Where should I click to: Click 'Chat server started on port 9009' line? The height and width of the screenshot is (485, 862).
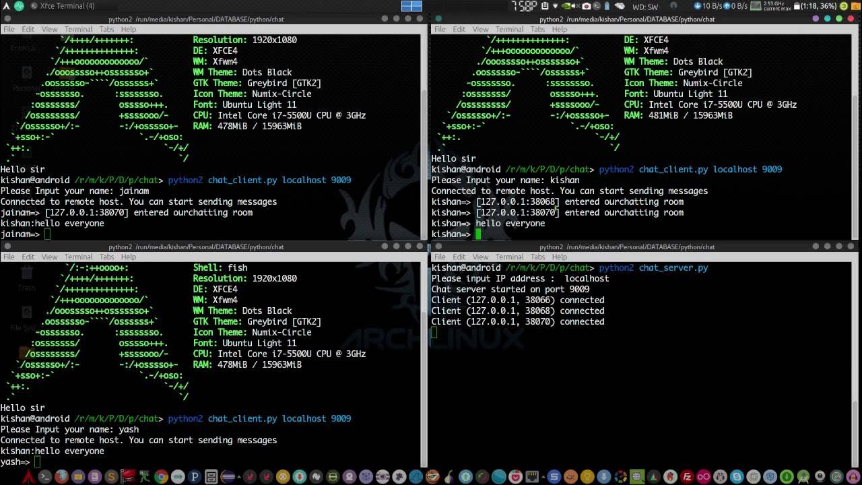510,289
